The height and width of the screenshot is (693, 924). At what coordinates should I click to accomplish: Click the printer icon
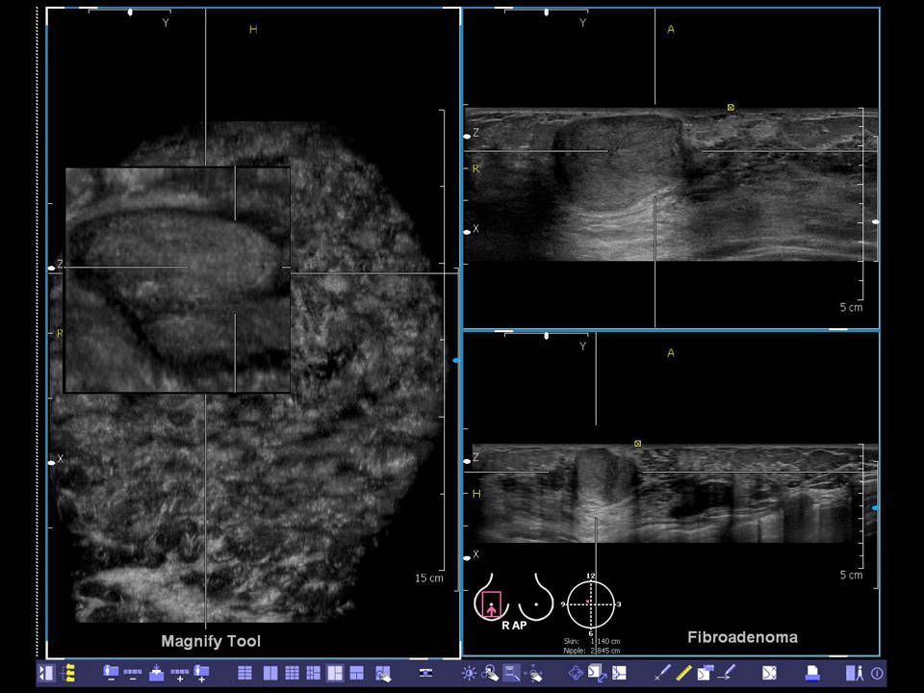(811, 673)
